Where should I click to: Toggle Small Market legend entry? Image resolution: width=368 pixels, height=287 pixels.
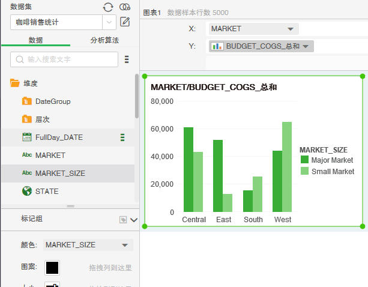[x=327, y=171]
